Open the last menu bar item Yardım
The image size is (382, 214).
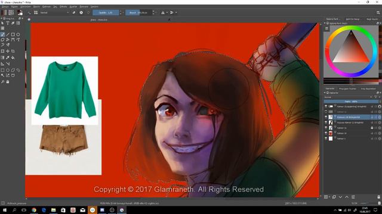click(x=94, y=7)
